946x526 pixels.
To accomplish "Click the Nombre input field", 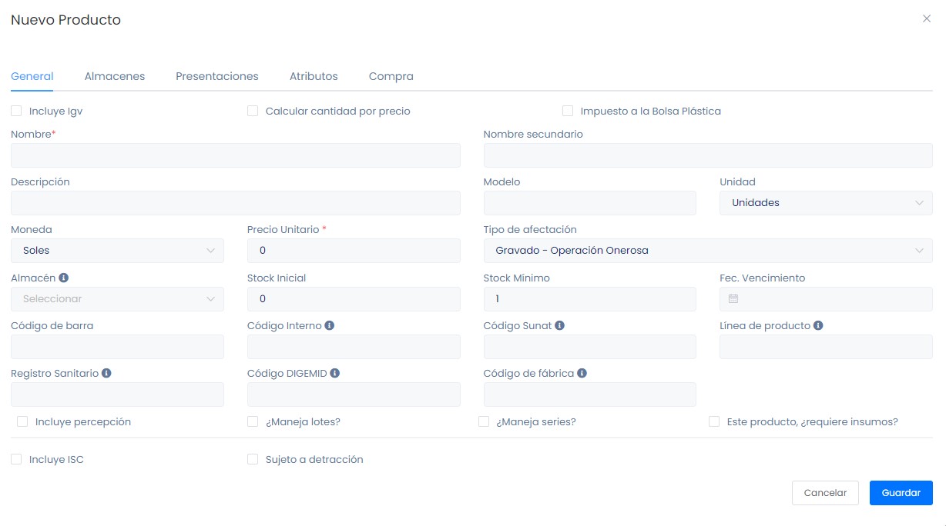I will 235,155.
